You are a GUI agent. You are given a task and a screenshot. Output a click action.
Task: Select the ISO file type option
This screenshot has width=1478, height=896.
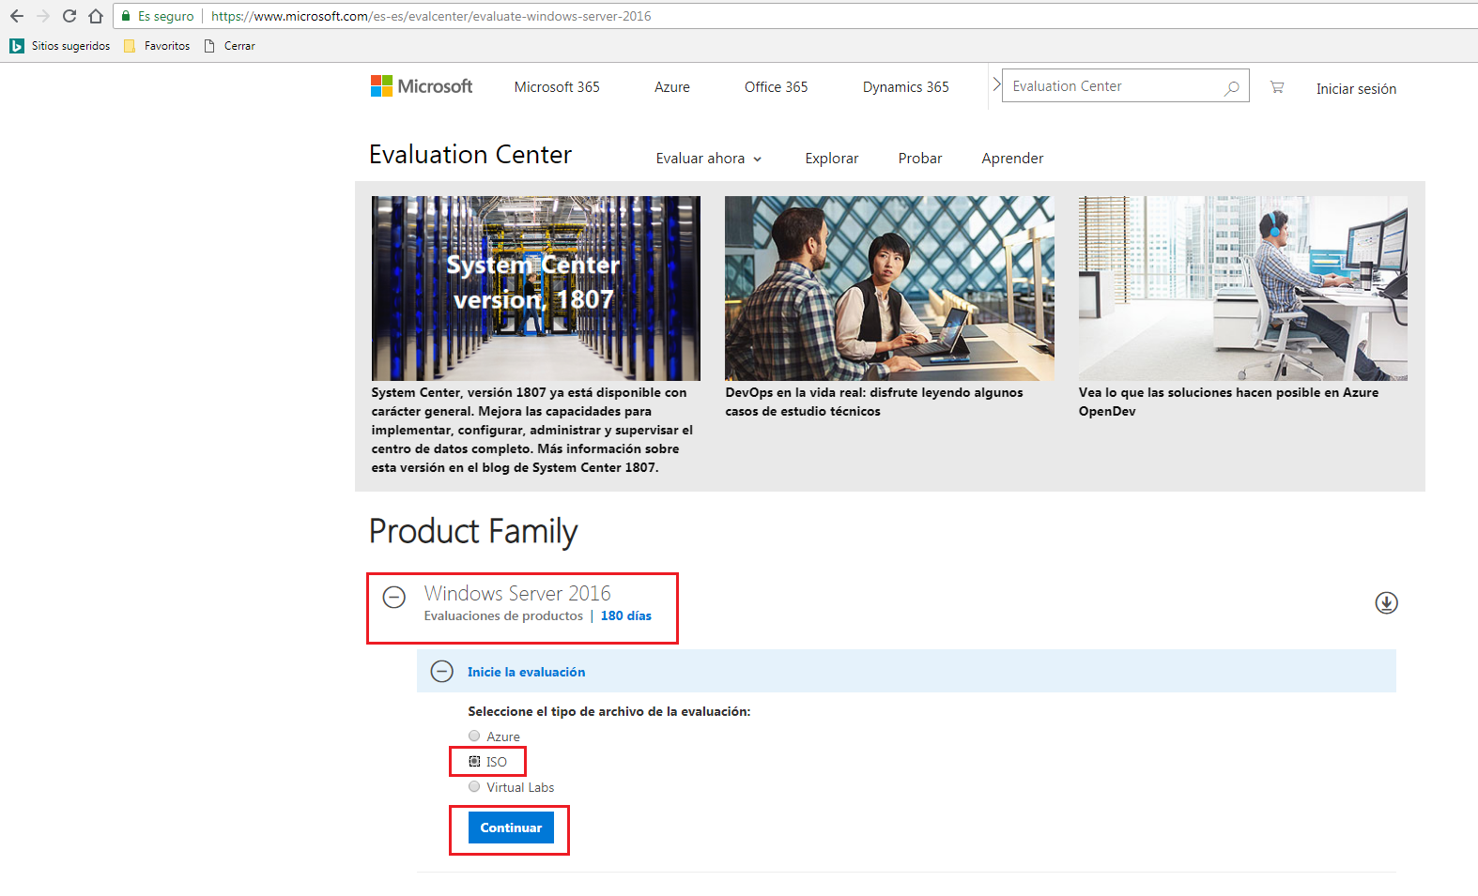[474, 761]
